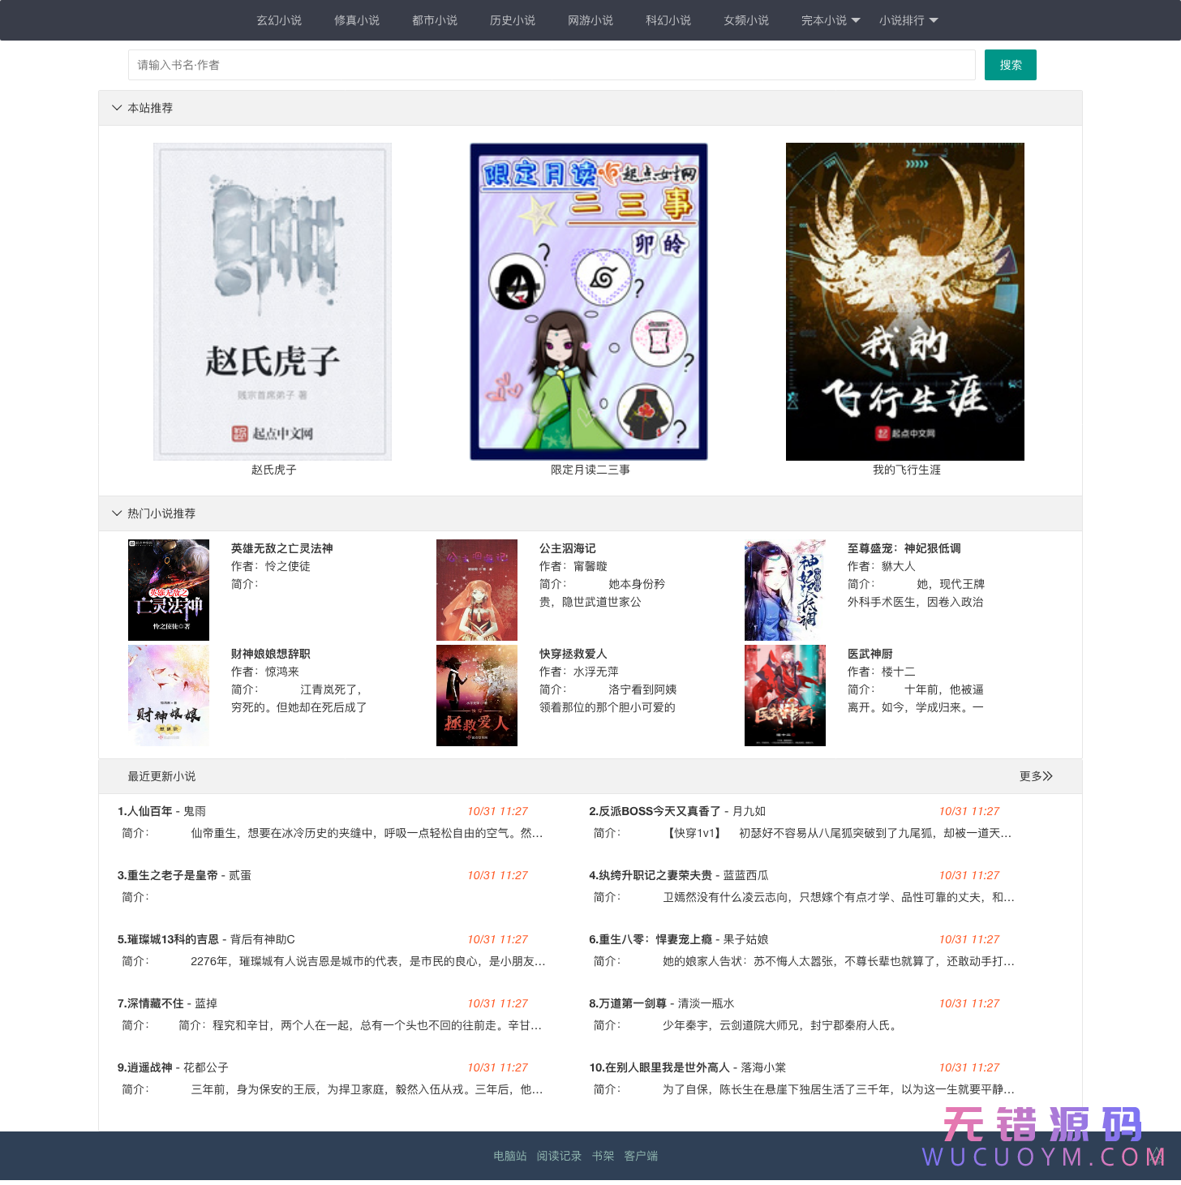Screen dimensions: 1181x1185
Task: Open the 英雄无敌之亡灵法神 cover image
Action: click(x=168, y=590)
